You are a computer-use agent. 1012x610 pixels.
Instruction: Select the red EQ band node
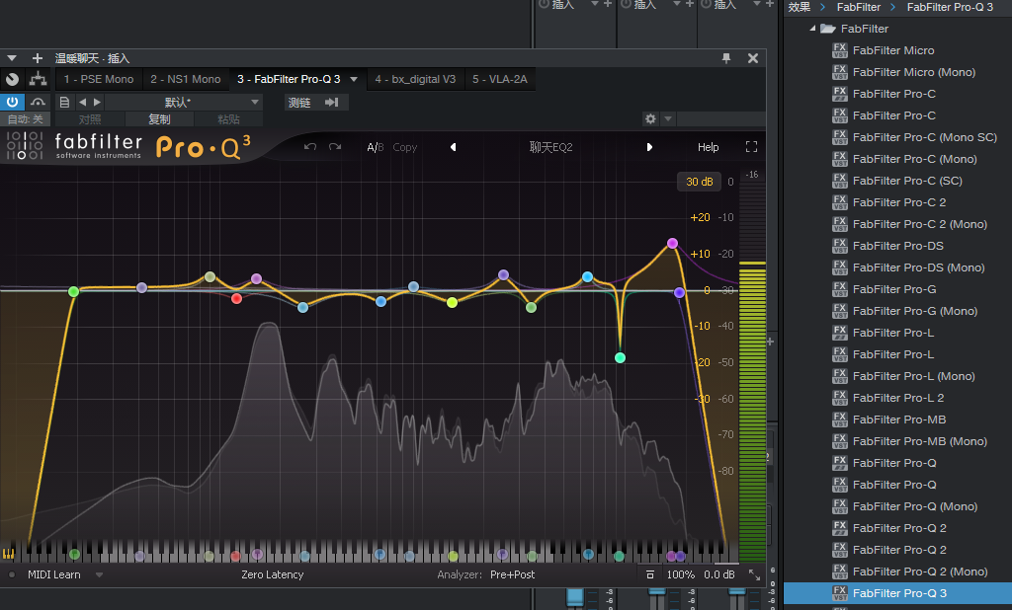pyautogui.click(x=237, y=298)
